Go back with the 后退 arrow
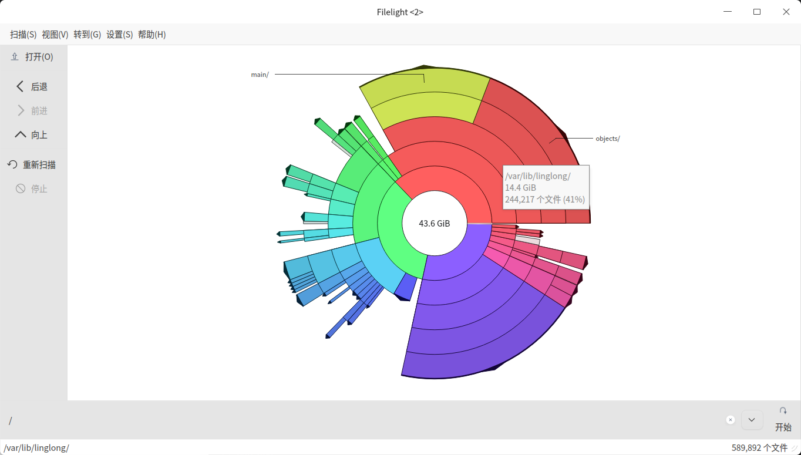The width and height of the screenshot is (801, 455). coord(20,86)
